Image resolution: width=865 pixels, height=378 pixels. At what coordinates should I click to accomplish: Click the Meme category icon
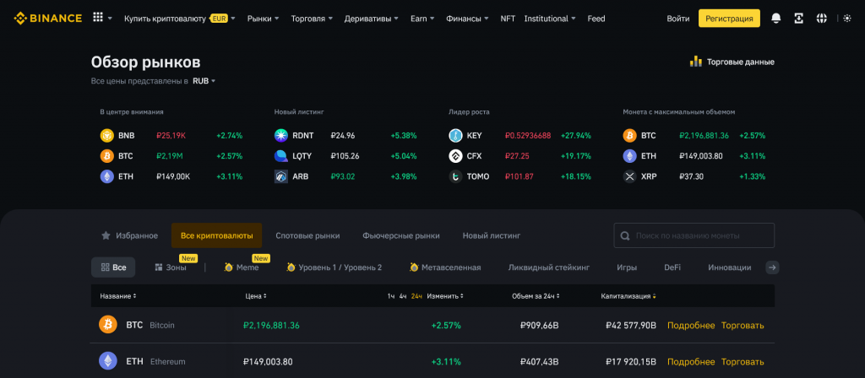pos(228,267)
